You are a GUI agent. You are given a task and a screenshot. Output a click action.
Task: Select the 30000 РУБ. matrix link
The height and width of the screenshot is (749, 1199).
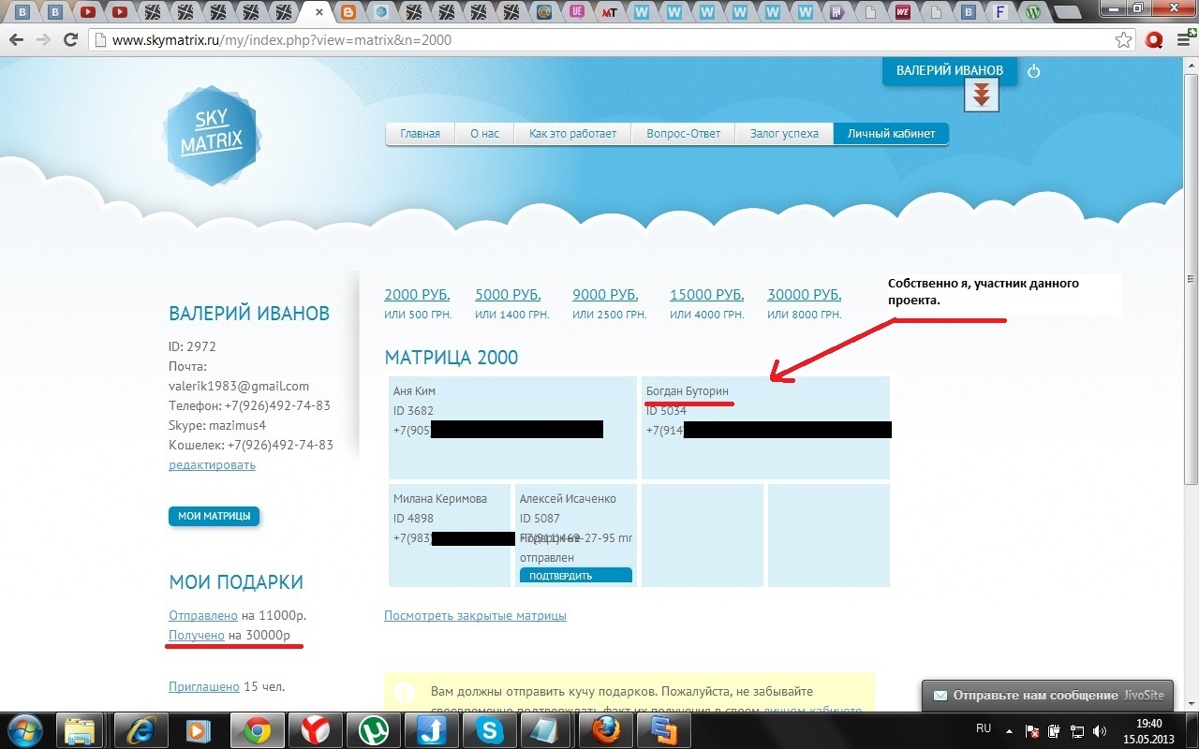tap(805, 295)
